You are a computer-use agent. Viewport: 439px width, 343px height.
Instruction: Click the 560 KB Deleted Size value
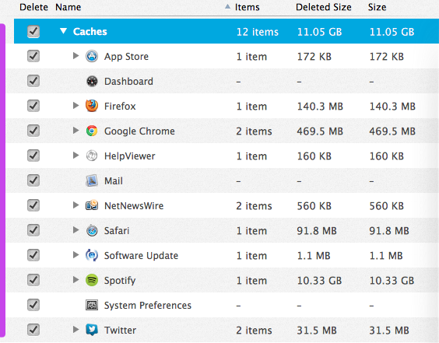[x=314, y=206]
